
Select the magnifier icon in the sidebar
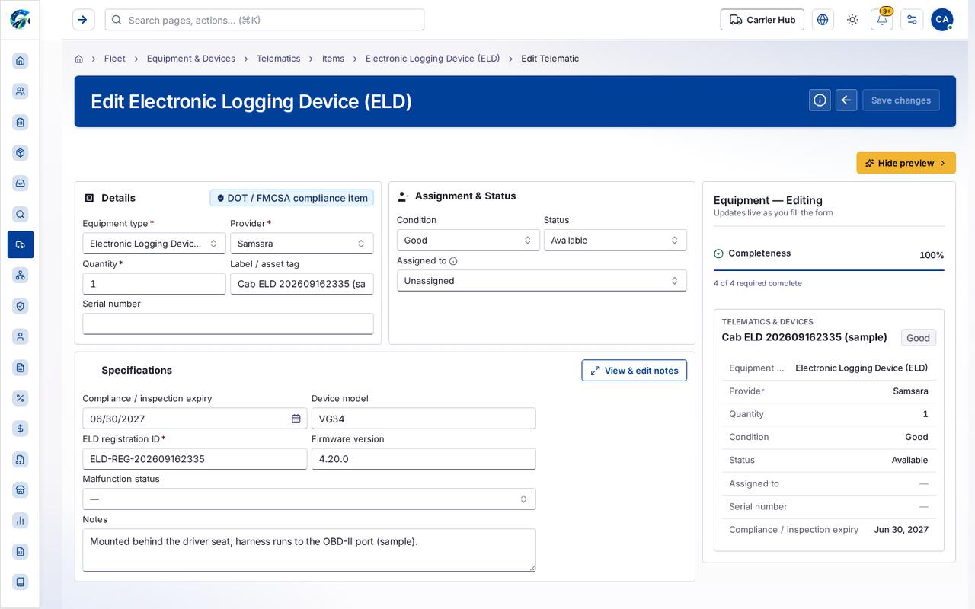[x=21, y=214]
